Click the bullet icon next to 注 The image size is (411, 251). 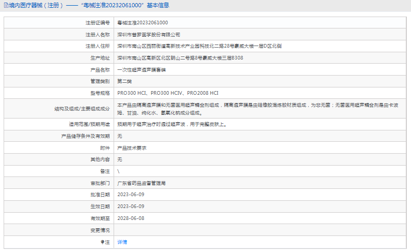pyautogui.click(x=102, y=242)
